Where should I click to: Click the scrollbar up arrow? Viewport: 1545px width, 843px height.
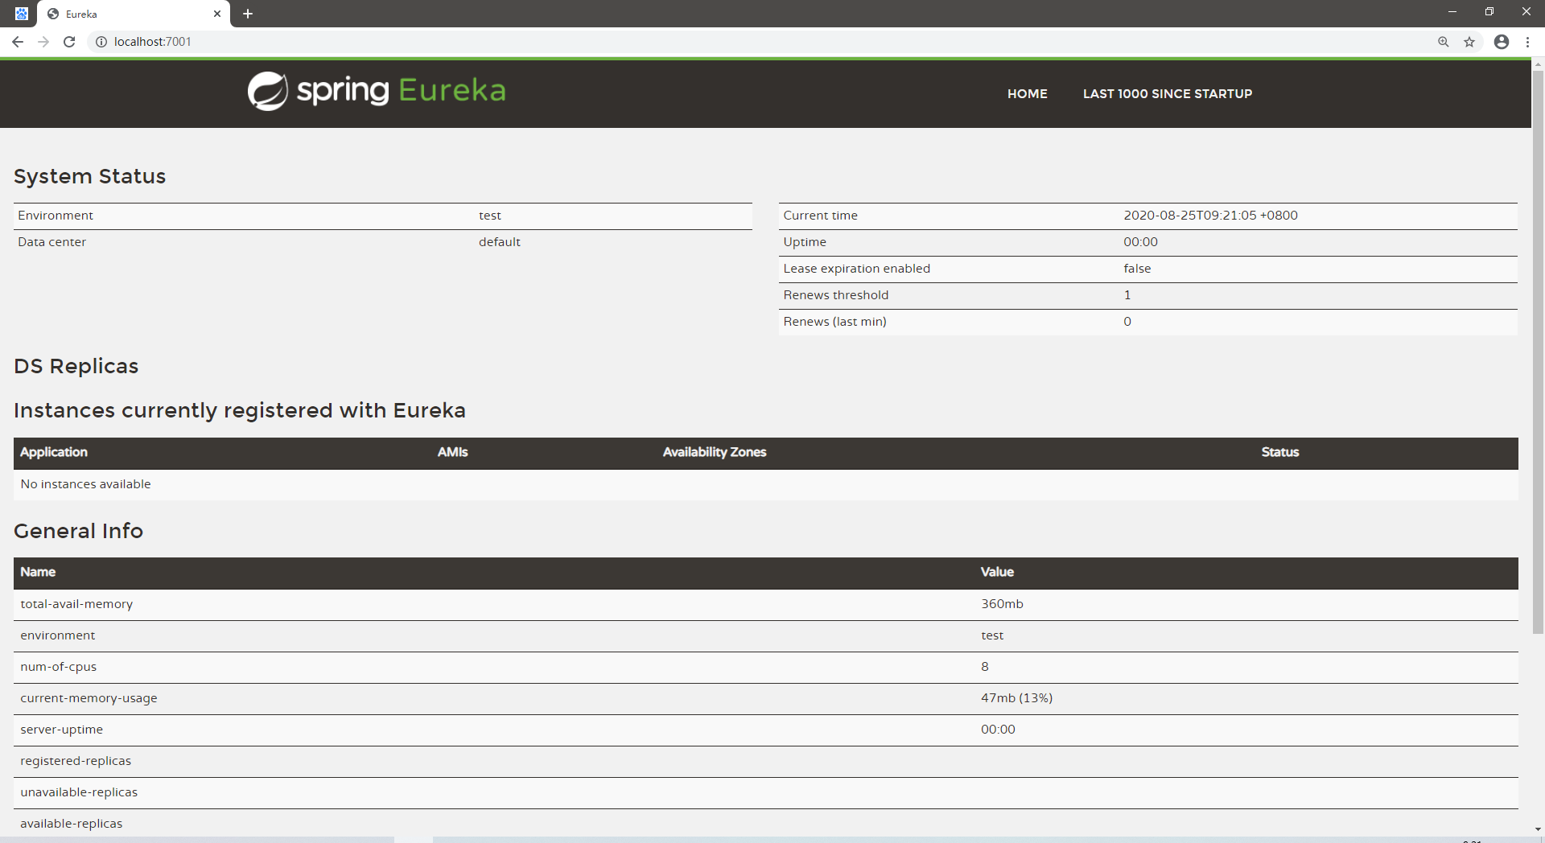coord(1538,64)
